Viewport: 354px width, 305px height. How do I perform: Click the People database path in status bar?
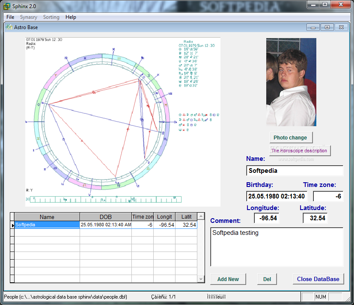[x=65, y=297]
